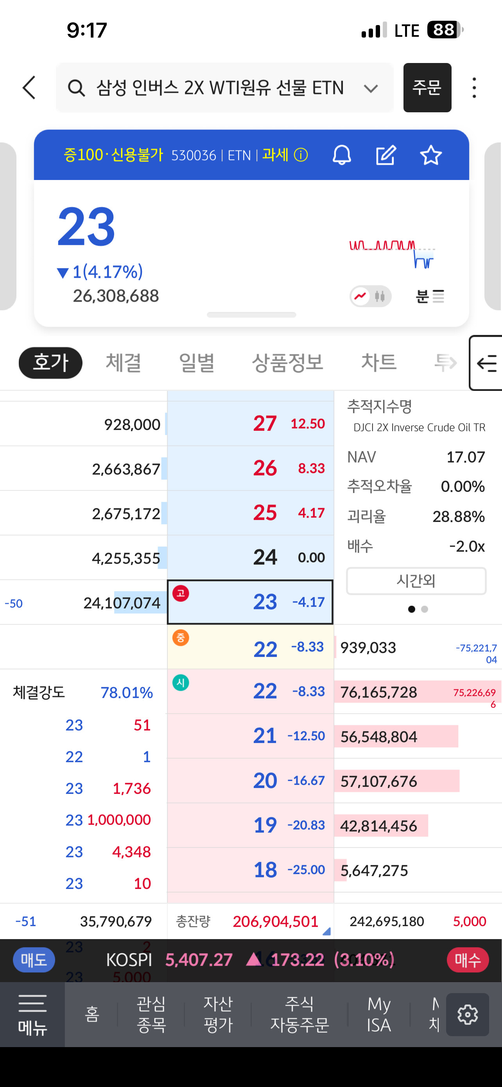Screen dimensions: 502x1087
Task: Select ask price 25 row
Action: pyautogui.click(x=250, y=513)
